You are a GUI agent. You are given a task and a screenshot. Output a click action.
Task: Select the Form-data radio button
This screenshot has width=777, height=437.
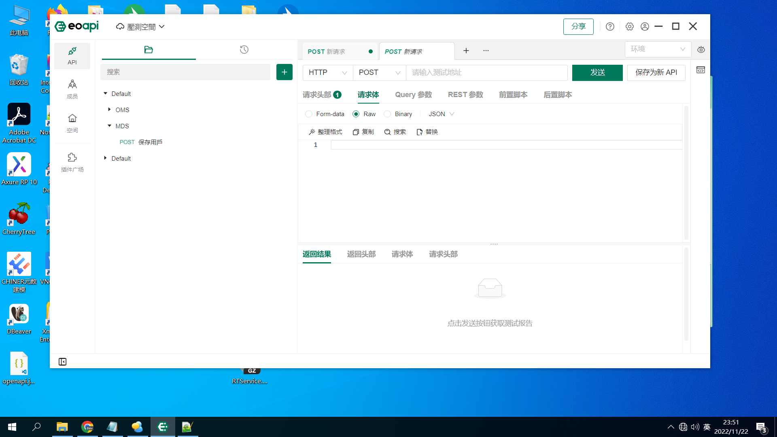pyautogui.click(x=309, y=114)
